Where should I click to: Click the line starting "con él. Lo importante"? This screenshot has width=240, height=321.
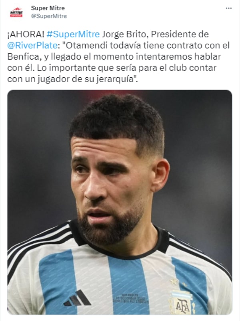[x=112, y=68]
